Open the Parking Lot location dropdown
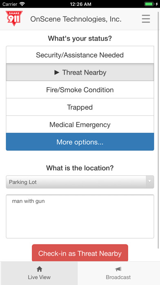Screen dimensions: 160x285 coord(80,182)
